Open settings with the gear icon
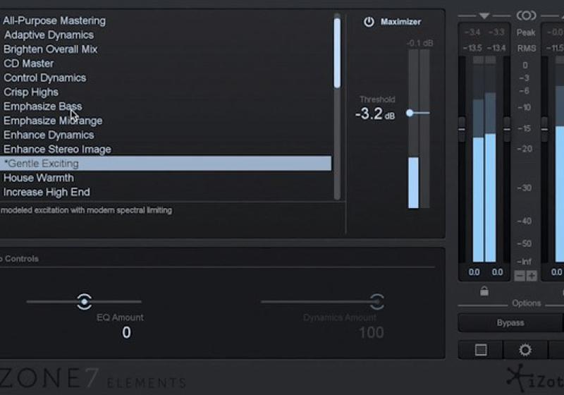Image resolution: width=564 pixels, height=395 pixels. click(525, 350)
